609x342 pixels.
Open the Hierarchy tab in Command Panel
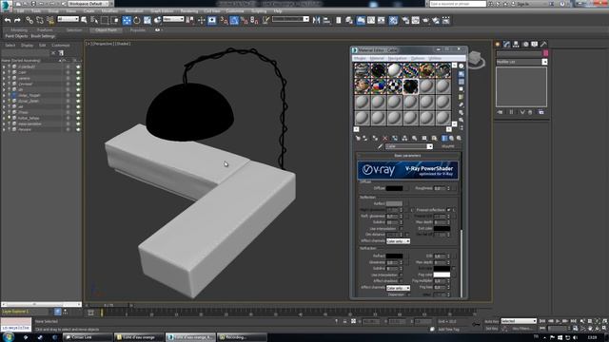click(516, 45)
